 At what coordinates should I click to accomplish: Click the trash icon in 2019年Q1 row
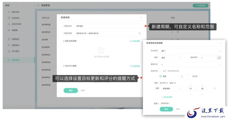click(178, 32)
